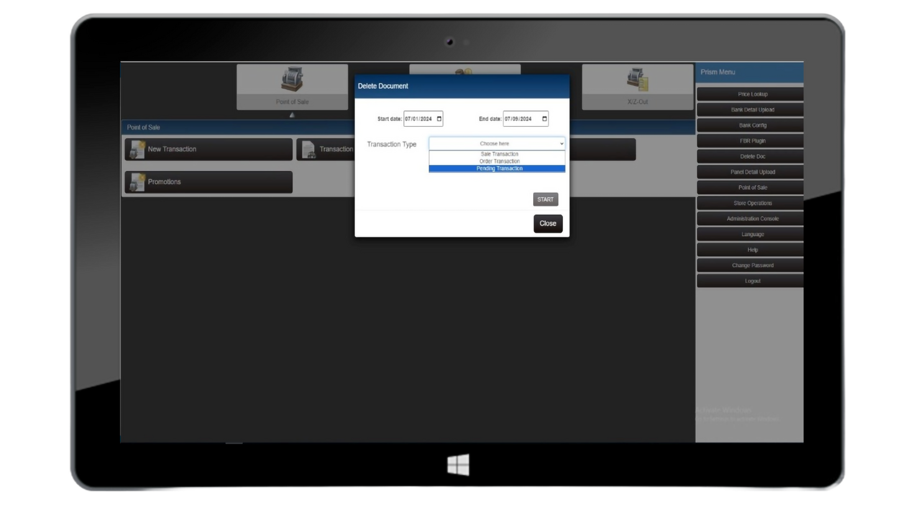898x505 pixels.
Task: Click the Point of Sale cash register icon
Action: 292,80
